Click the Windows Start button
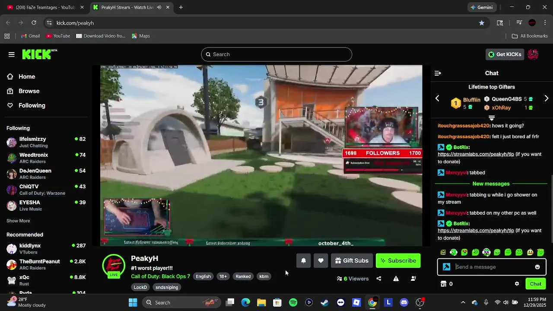 tap(133, 302)
